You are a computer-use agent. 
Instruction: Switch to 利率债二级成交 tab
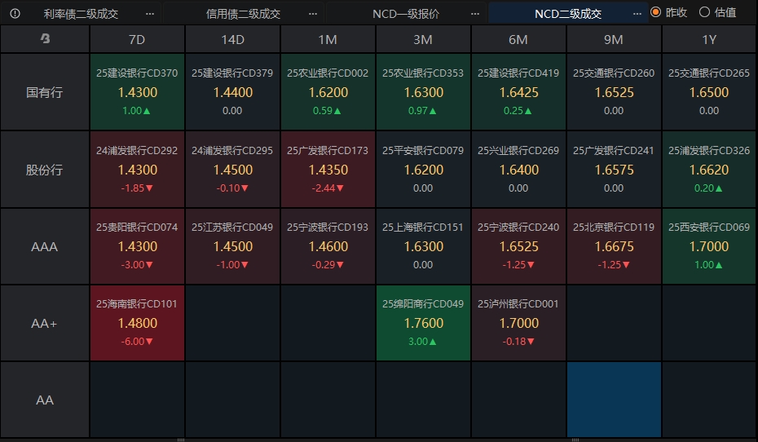click(81, 13)
